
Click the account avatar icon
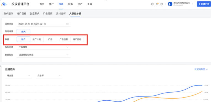click(x=170, y=4)
